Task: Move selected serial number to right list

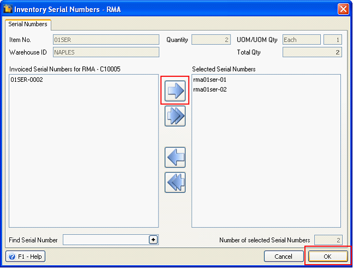Action: pyautogui.click(x=175, y=91)
